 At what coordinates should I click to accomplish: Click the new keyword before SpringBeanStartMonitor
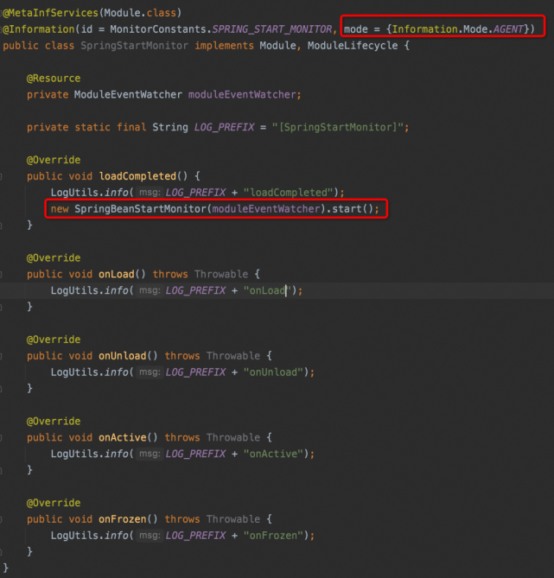tap(60, 209)
